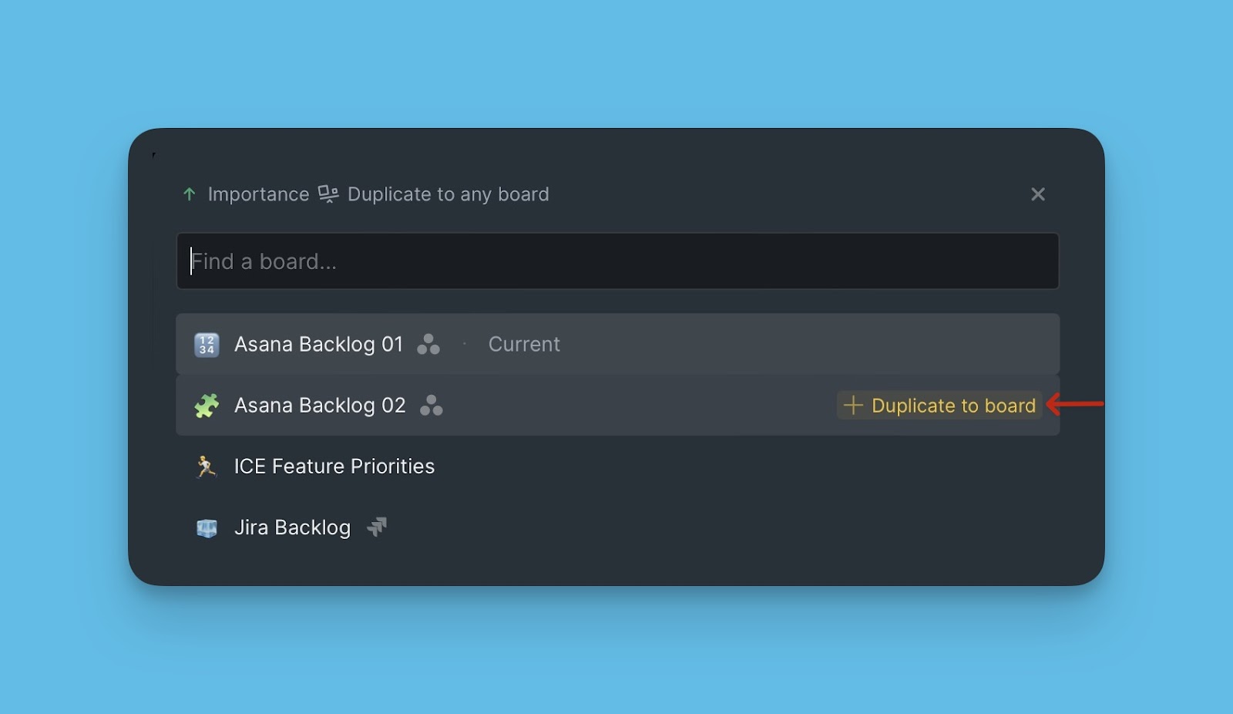This screenshot has height=714, width=1233.
Task: Click the Duplicate to board button
Action: tap(939, 405)
